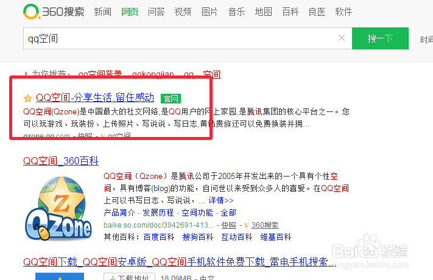
Task: Open the 新闻 tab
Action: (x=103, y=12)
